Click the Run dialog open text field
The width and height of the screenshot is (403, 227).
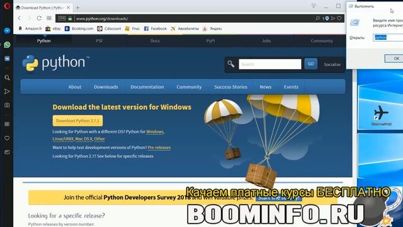click(388, 37)
